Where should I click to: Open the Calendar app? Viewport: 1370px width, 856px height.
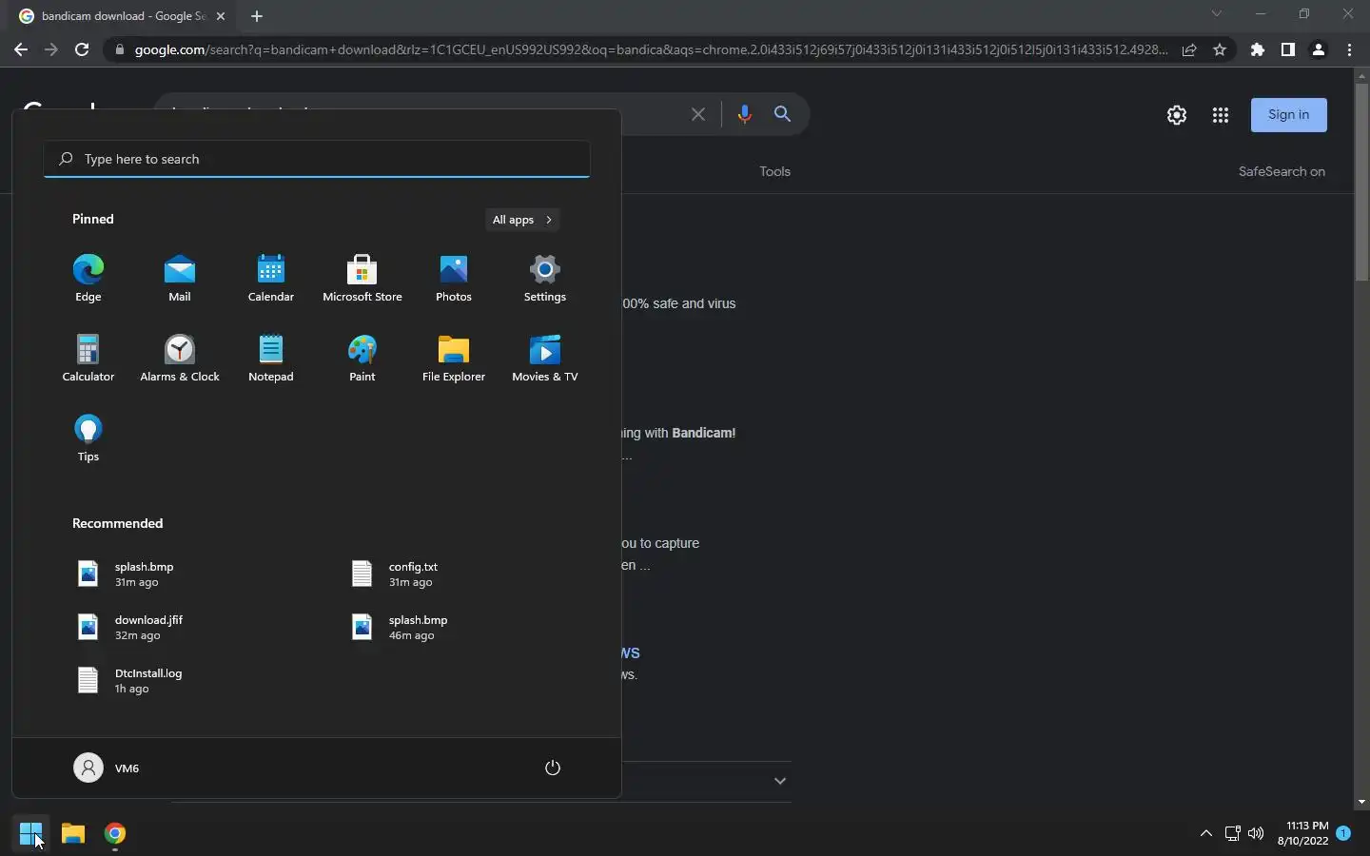point(271,279)
